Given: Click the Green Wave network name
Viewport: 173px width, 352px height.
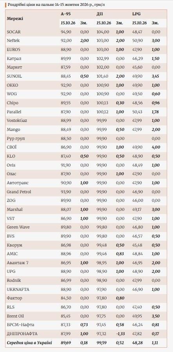Looking at the screenshot, I should coord(18,227).
